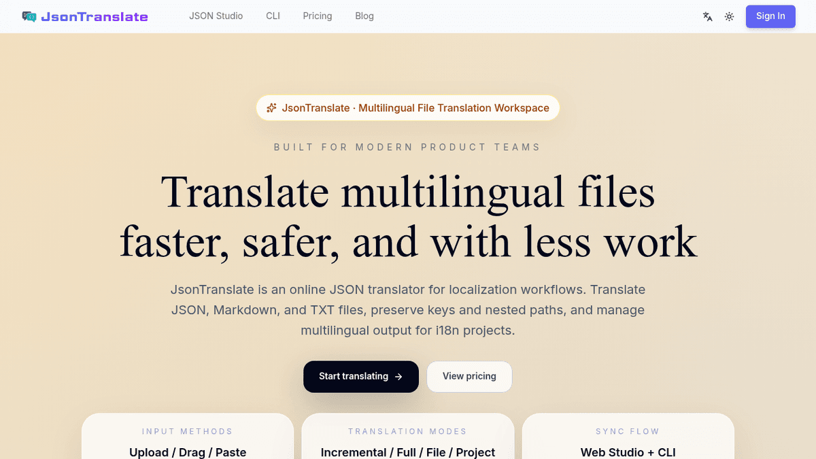Open the Blog nav item
816x459 pixels.
coord(364,16)
